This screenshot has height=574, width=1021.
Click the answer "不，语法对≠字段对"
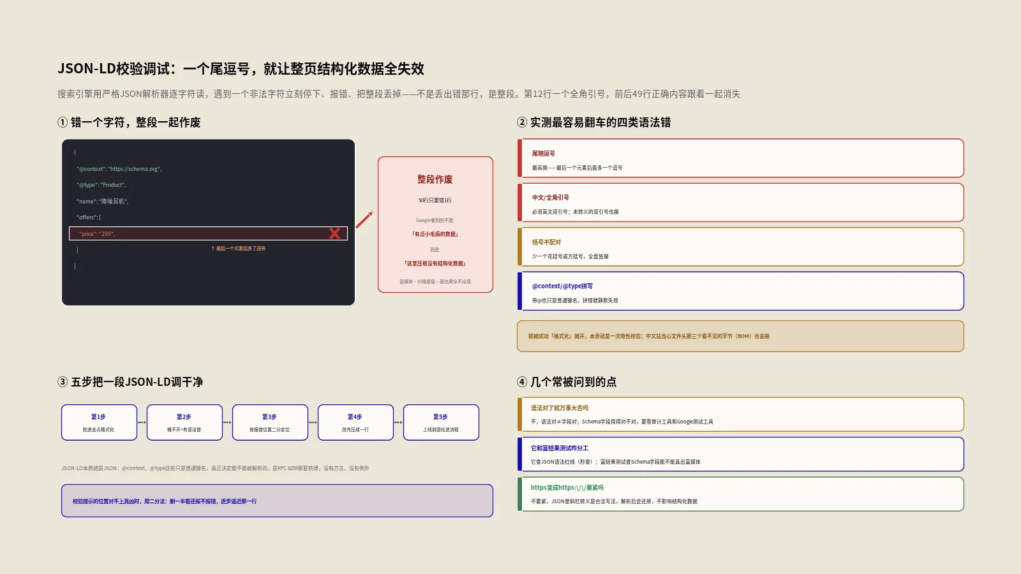pos(622,422)
